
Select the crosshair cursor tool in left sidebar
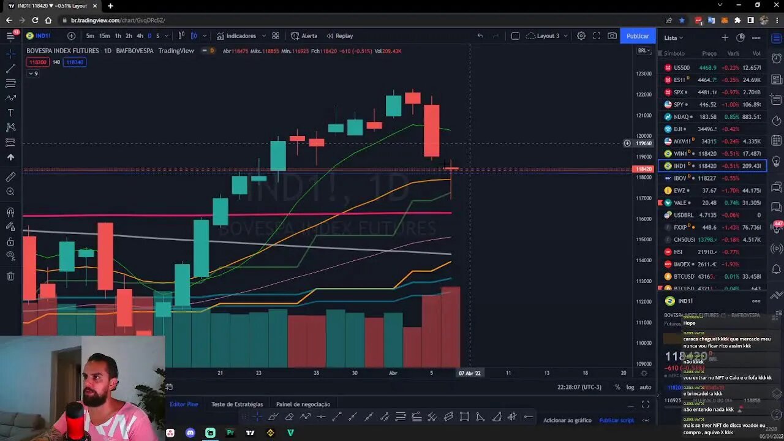pos(10,53)
